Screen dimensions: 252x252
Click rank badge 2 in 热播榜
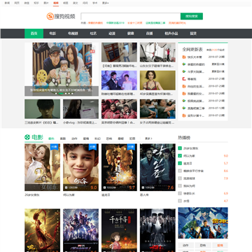[180, 155]
